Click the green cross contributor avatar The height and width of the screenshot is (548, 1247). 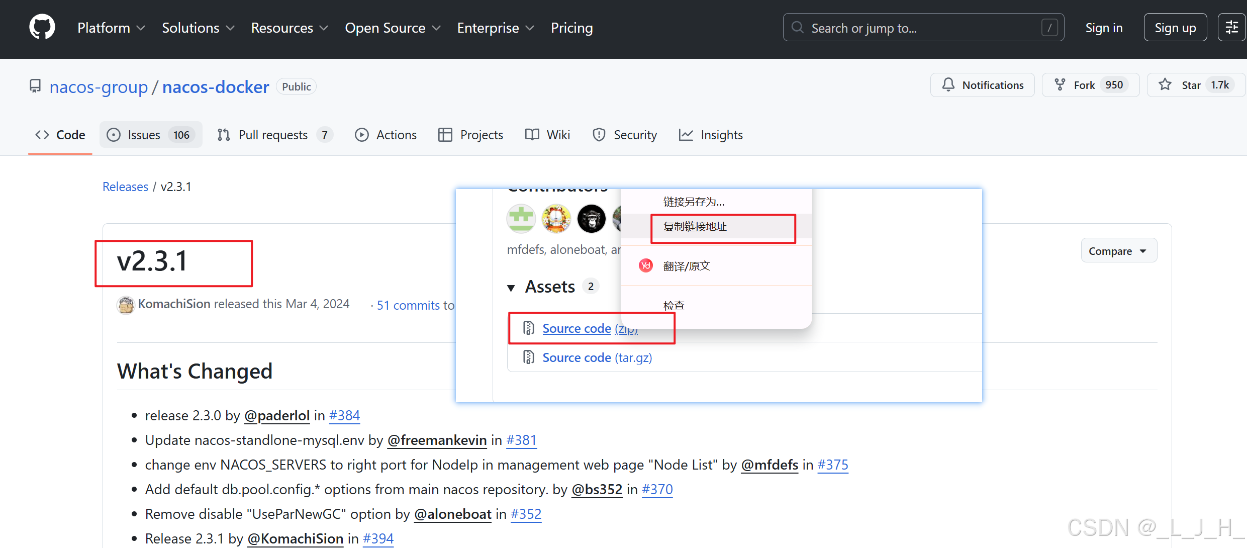click(521, 219)
